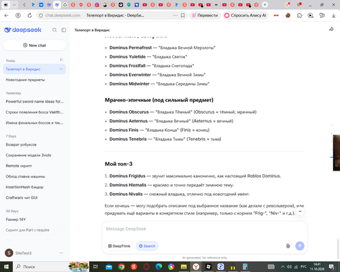Click the Dominus Frigidus list entry

point(195,176)
